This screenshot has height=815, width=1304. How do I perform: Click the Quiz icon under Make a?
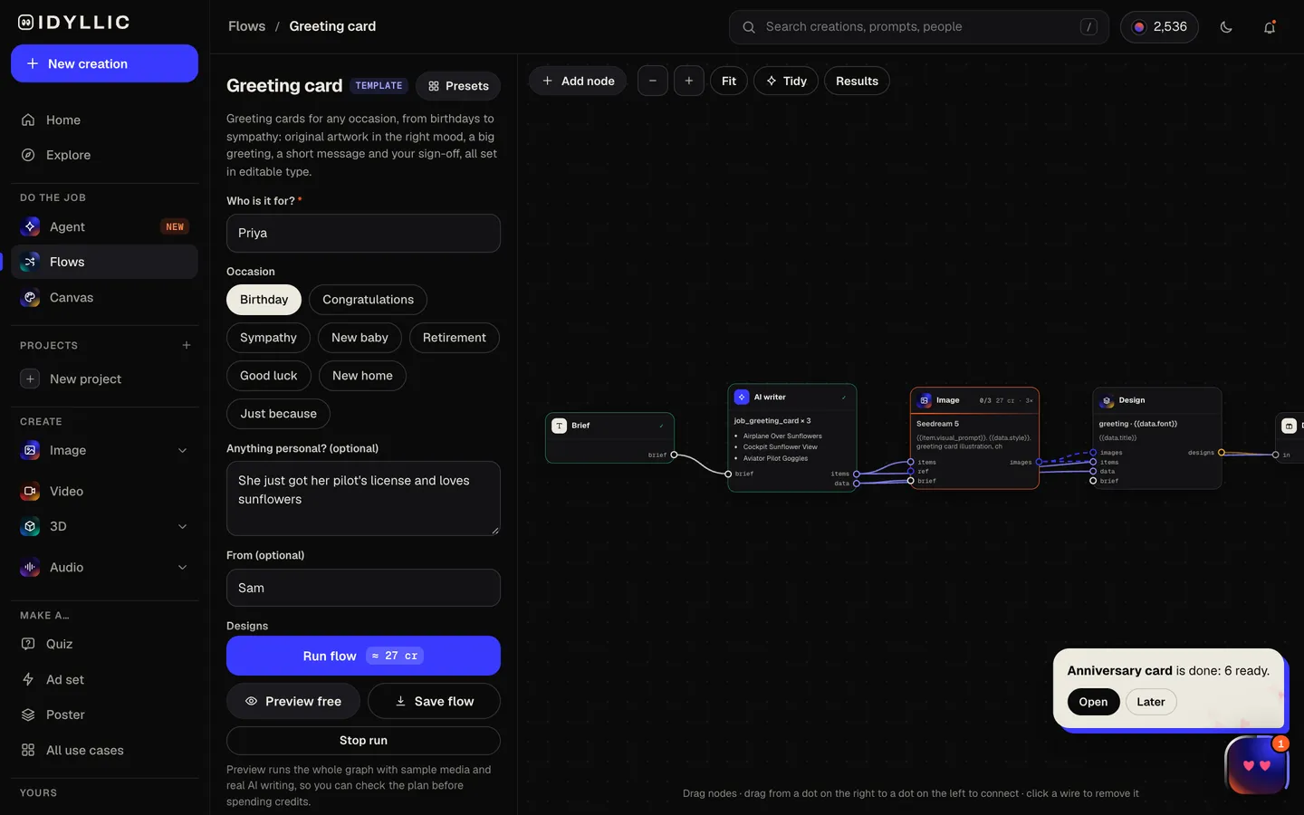click(28, 644)
